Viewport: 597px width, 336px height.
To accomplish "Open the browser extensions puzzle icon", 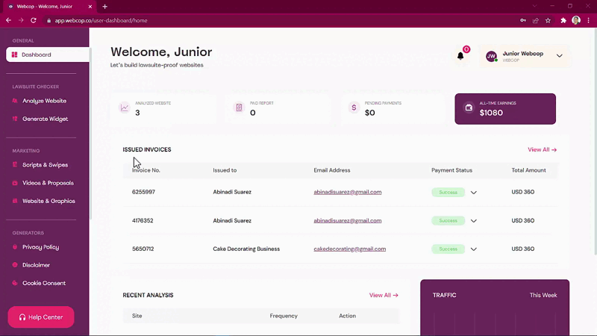I will tap(563, 21).
